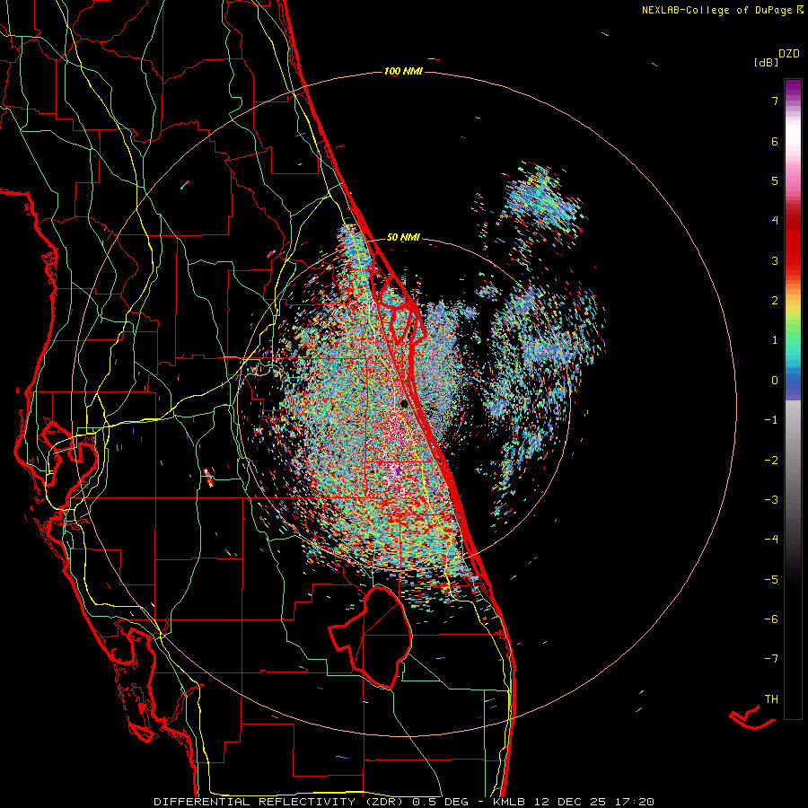Click the 0 value on color scale
Screen dimensions: 808x808
coord(775,381)
